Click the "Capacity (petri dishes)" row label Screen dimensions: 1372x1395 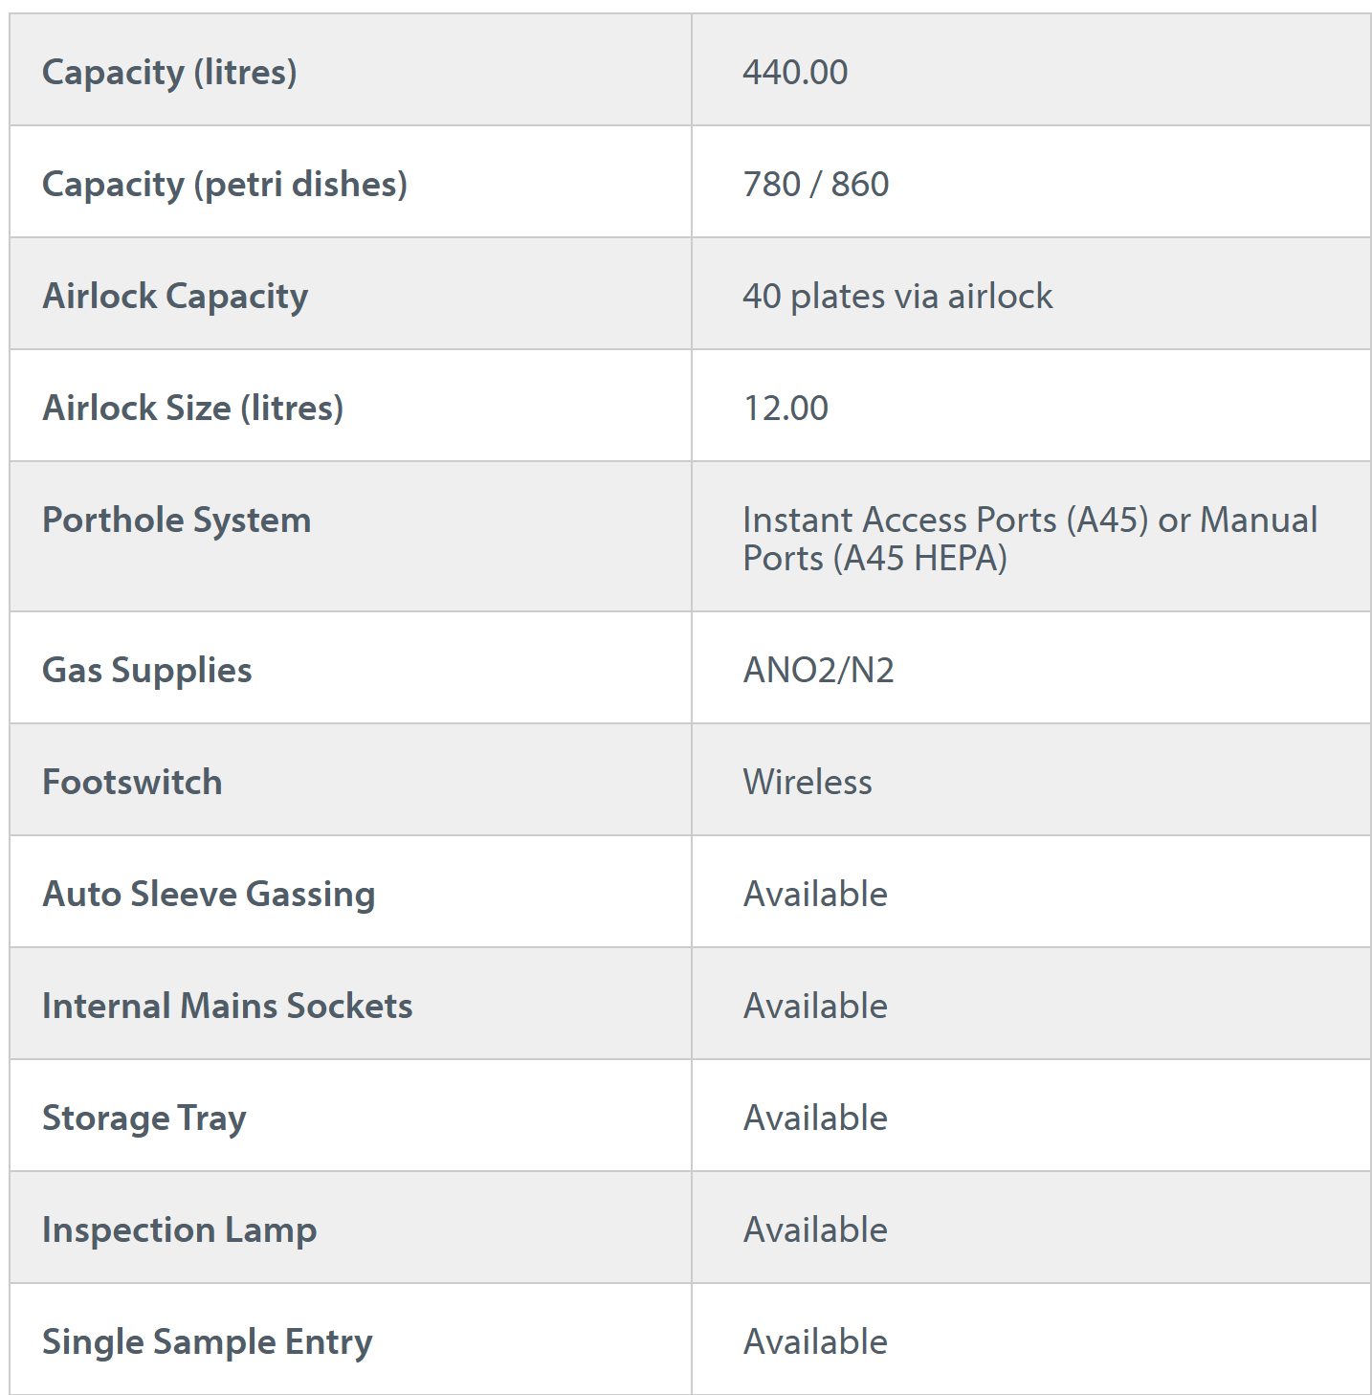tap(225, 184)
